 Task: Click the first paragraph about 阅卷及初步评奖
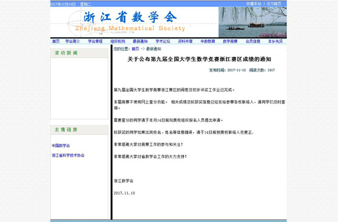174,90
